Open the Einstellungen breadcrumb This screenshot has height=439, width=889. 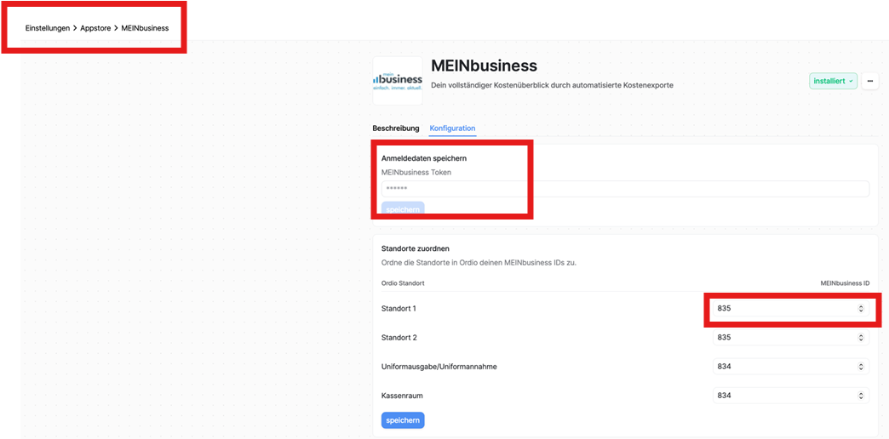click(x=47, y=28)
